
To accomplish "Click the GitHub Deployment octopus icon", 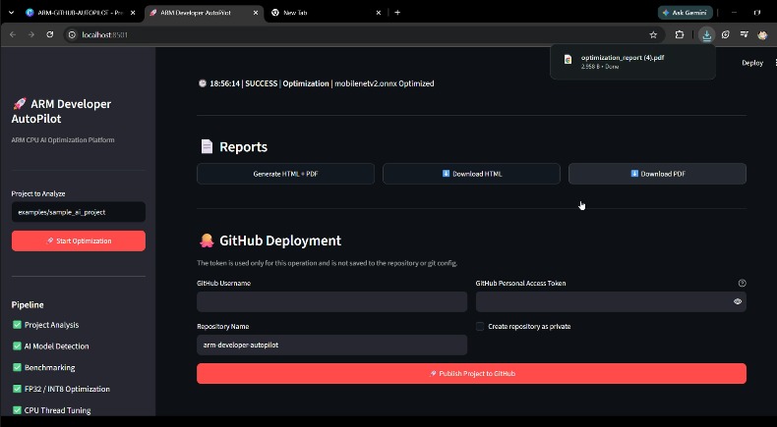I will pyautogui.click(x=207, y=240).
